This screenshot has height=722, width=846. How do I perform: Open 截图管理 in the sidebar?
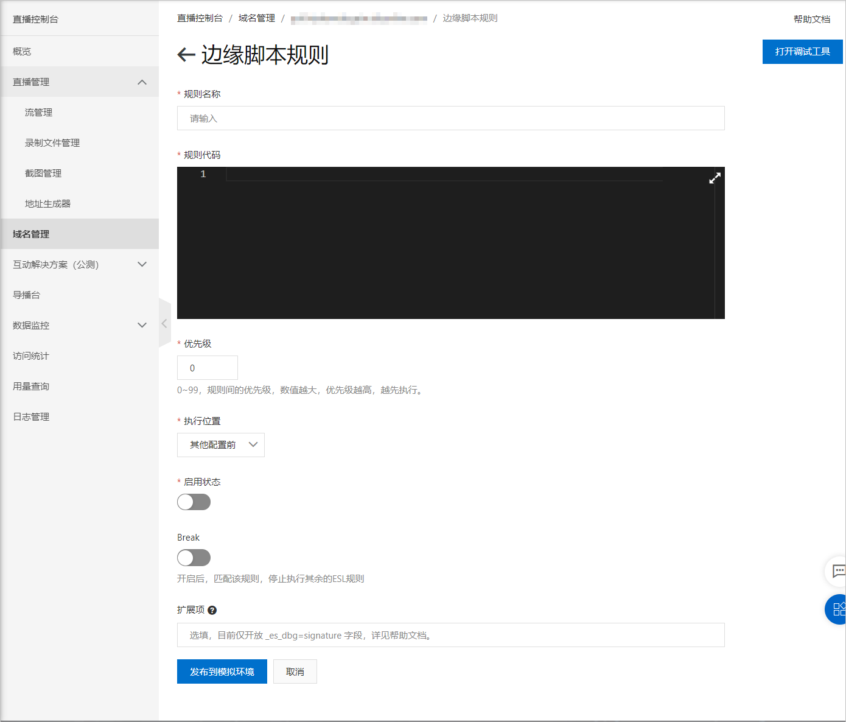tap(79, 173)
